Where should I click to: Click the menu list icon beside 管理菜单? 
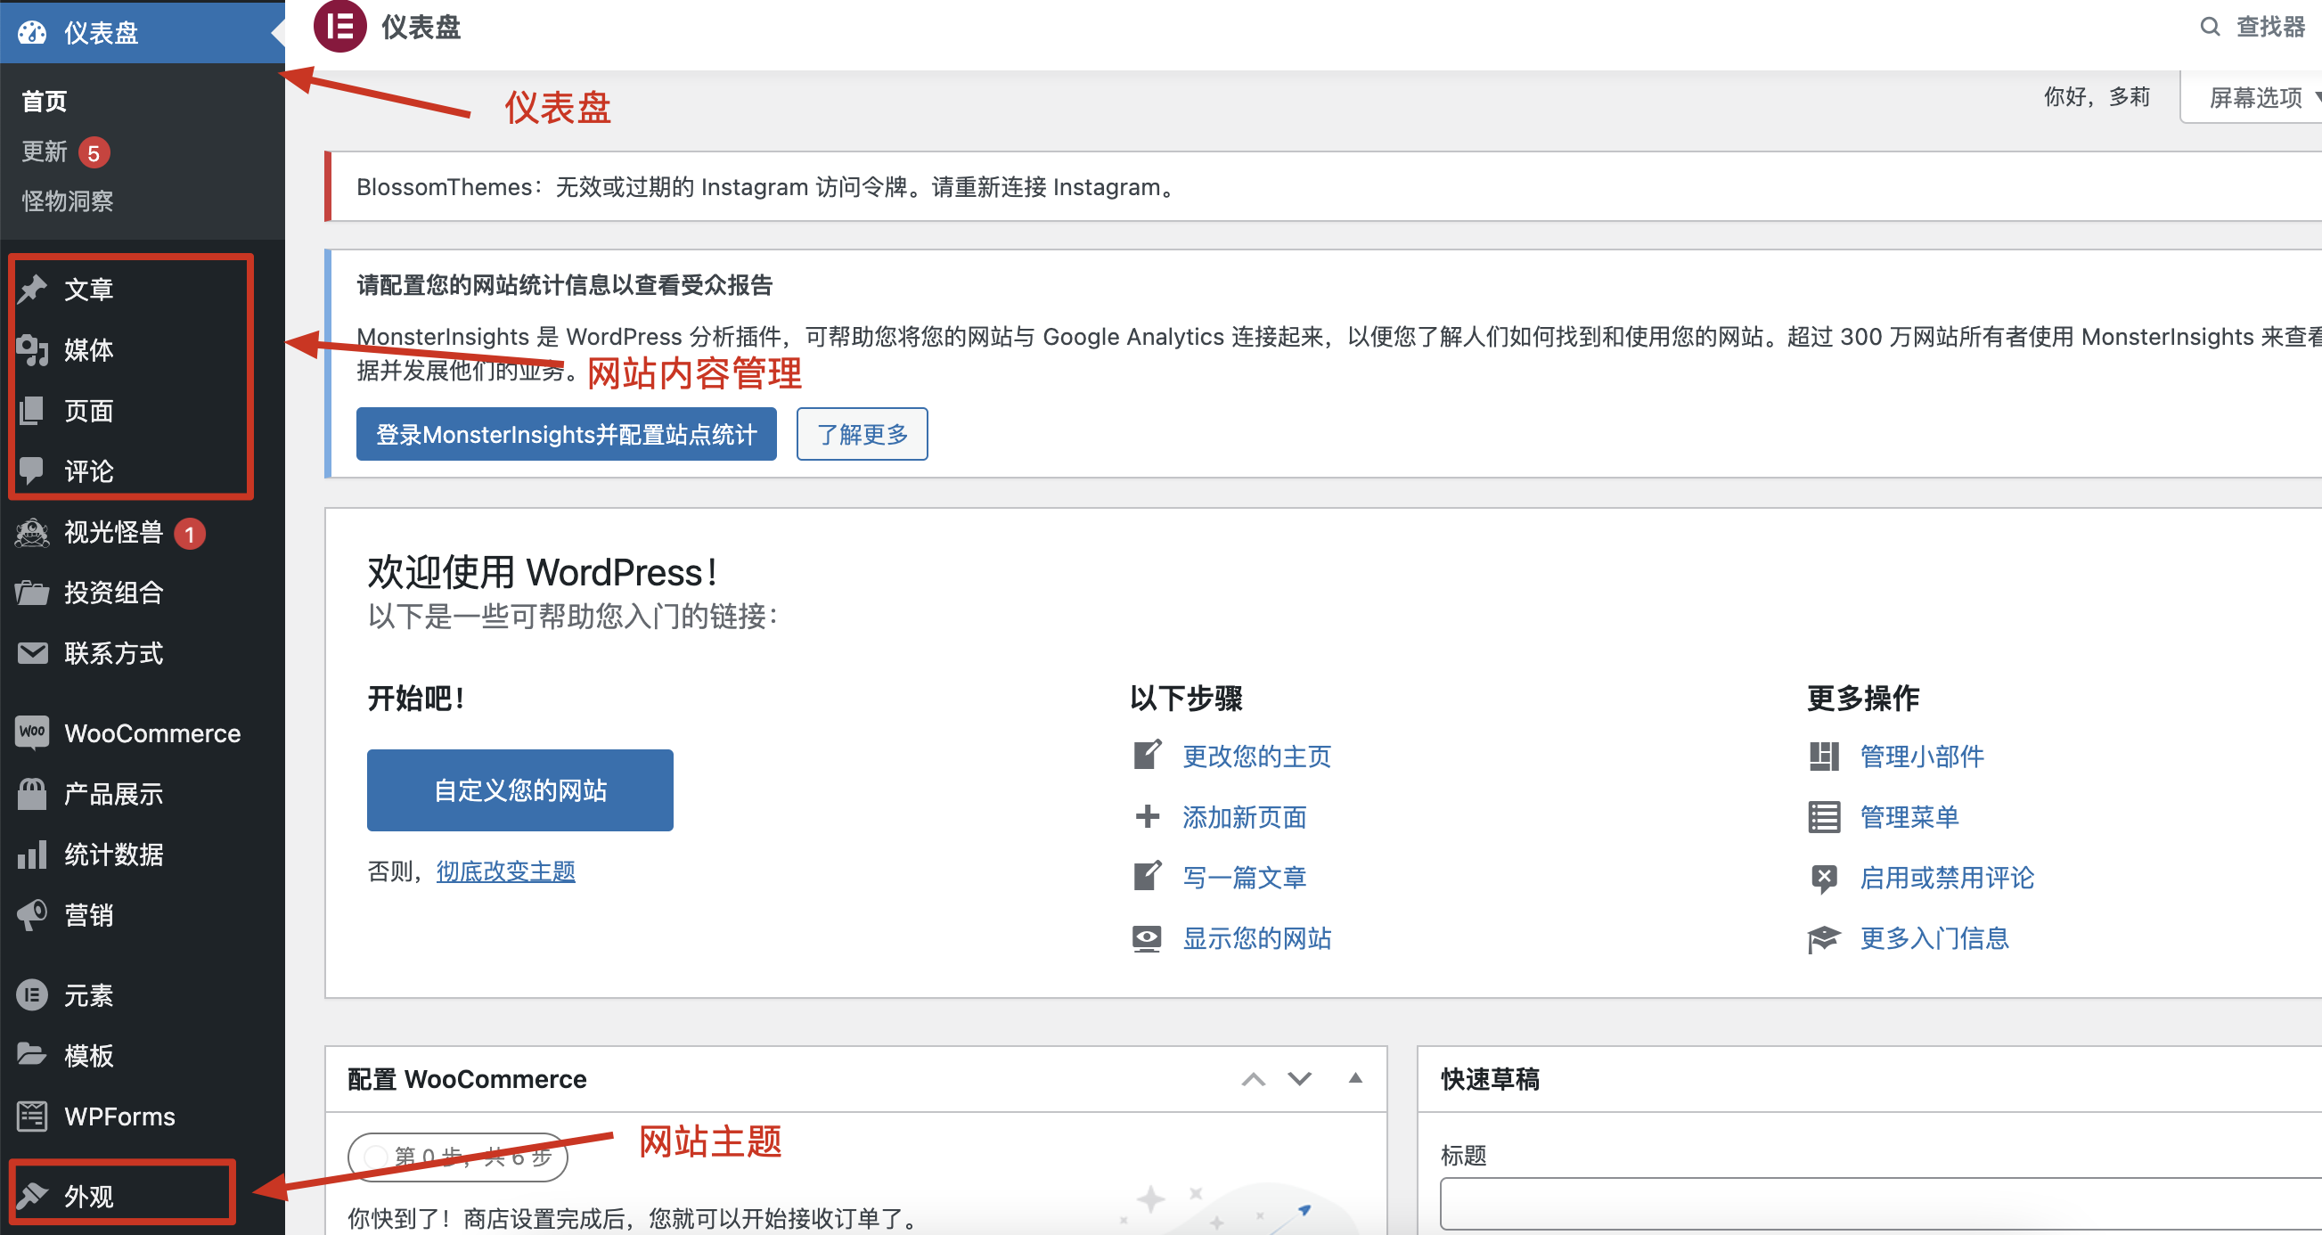point(1824,817)
